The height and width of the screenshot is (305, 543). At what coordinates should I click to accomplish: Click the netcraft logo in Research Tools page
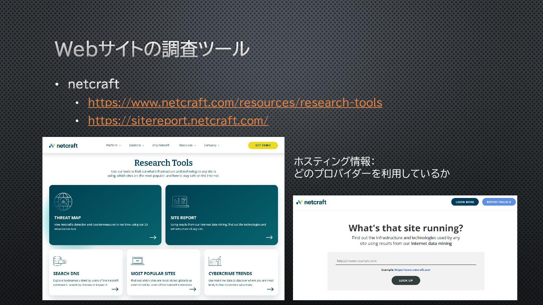tap(63, 146)
